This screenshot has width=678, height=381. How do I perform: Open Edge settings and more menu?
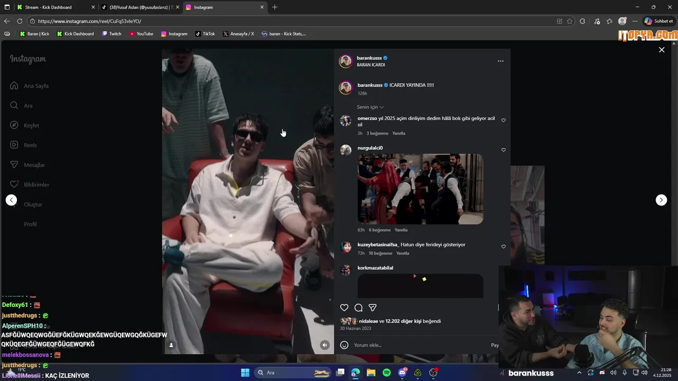click(x=635, y=21)
